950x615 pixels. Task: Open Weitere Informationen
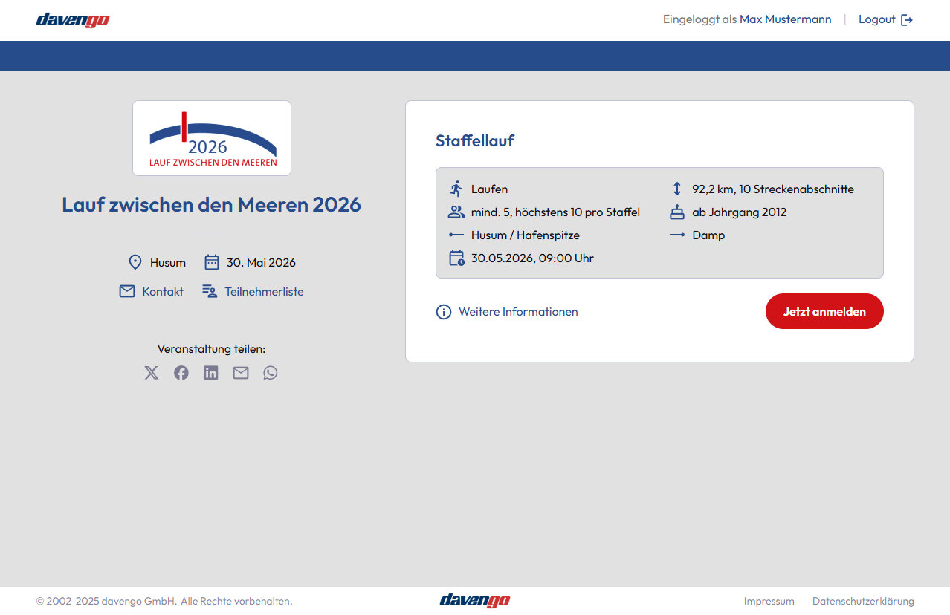pyautogui.click(x=518, y=311)
